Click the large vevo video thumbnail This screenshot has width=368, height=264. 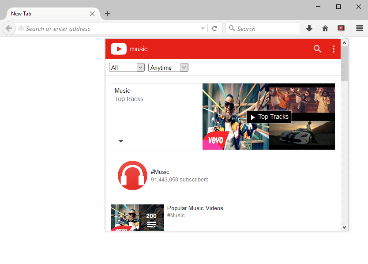click(235, 117)
